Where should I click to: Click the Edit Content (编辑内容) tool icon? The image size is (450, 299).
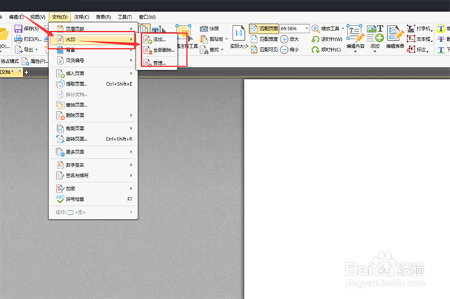tap(355, 33)
